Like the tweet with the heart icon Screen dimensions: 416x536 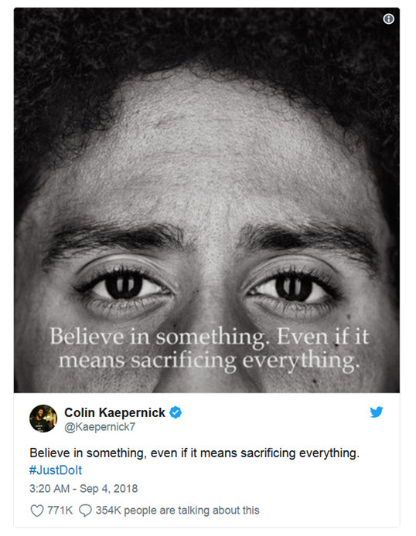(x=37, y=511)
